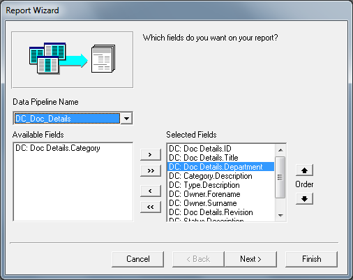Add selected field with single right arrow
Image resolution: width=353 pixels, height=280 pixels.
[x=151, y=154]
